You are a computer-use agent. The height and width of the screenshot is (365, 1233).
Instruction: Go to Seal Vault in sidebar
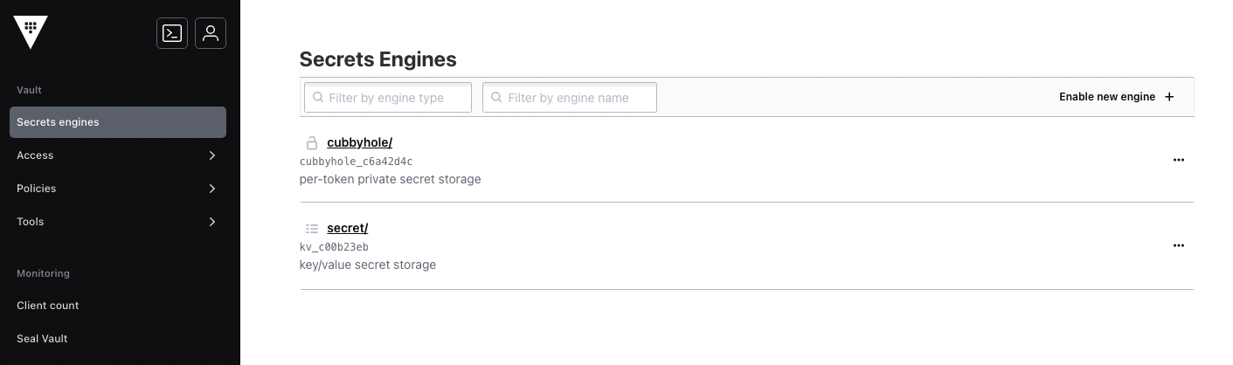point(42,339)
